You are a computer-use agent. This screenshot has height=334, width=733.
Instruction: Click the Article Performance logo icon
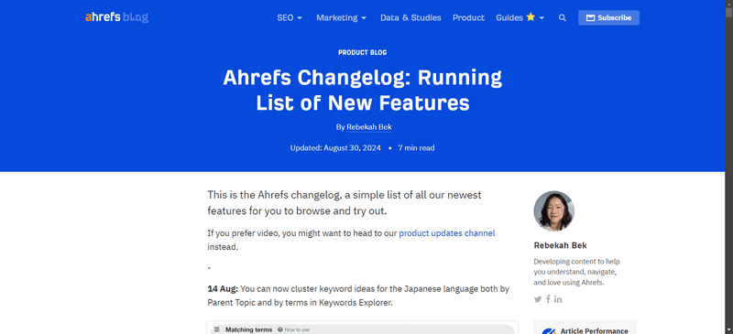click(548, 330)
